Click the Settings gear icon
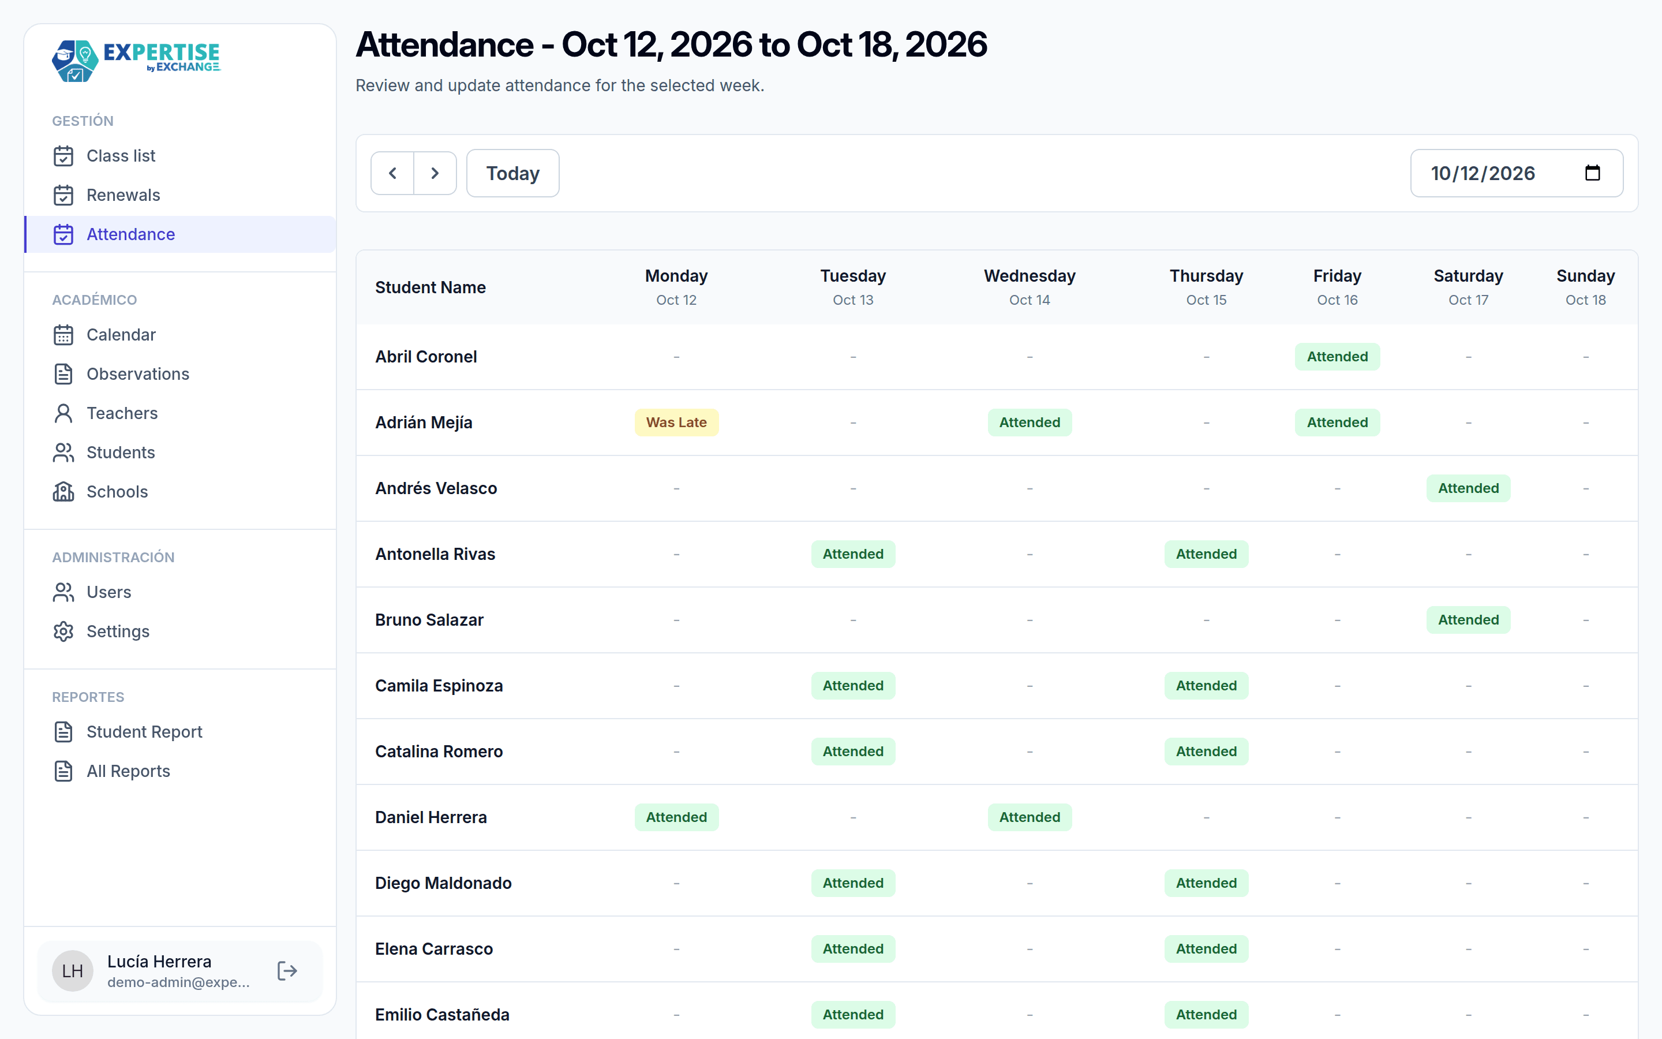Screen dimensions: 1662x1039 [x=63, y=631]
